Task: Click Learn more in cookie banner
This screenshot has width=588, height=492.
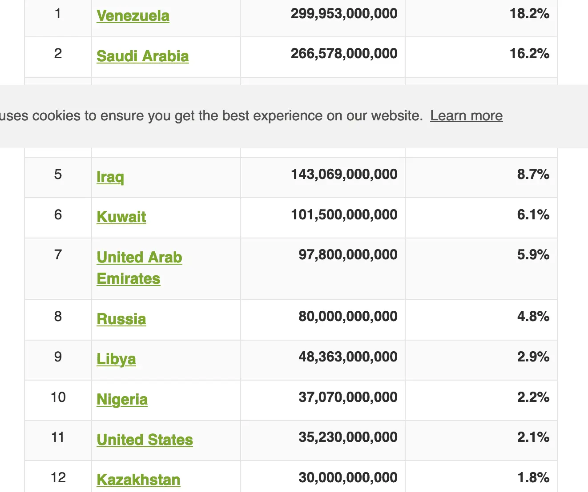Action: click(466, 116)
